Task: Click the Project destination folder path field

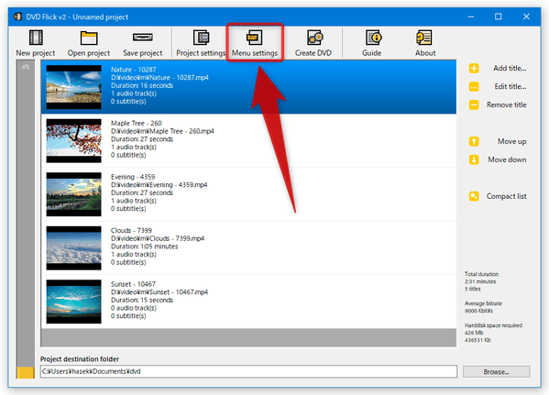Action: click(x=248, y=371)
